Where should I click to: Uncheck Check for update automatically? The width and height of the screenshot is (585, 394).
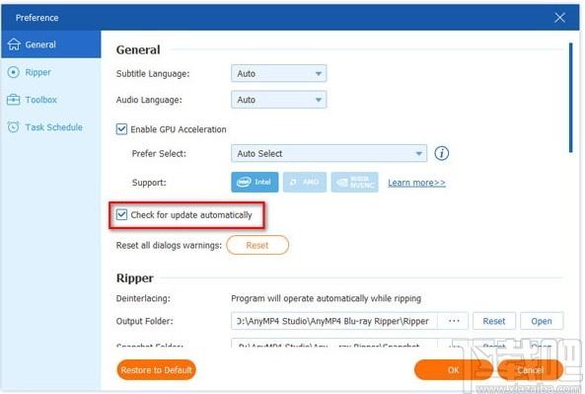[121, 214]
